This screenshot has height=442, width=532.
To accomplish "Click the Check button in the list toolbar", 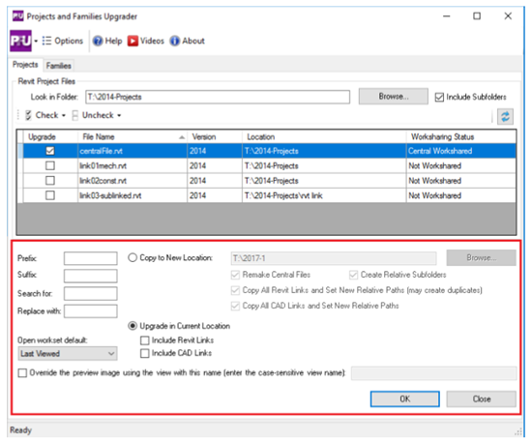I will coord(42,115).
